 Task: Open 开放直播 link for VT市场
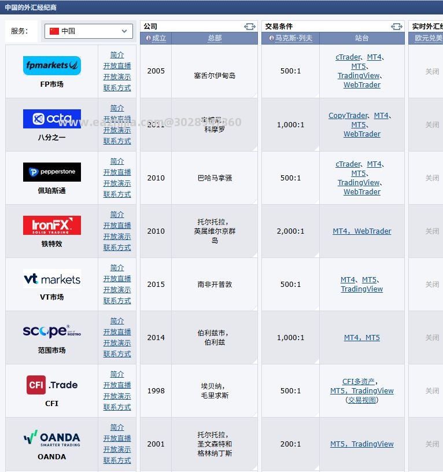[117, 279]
